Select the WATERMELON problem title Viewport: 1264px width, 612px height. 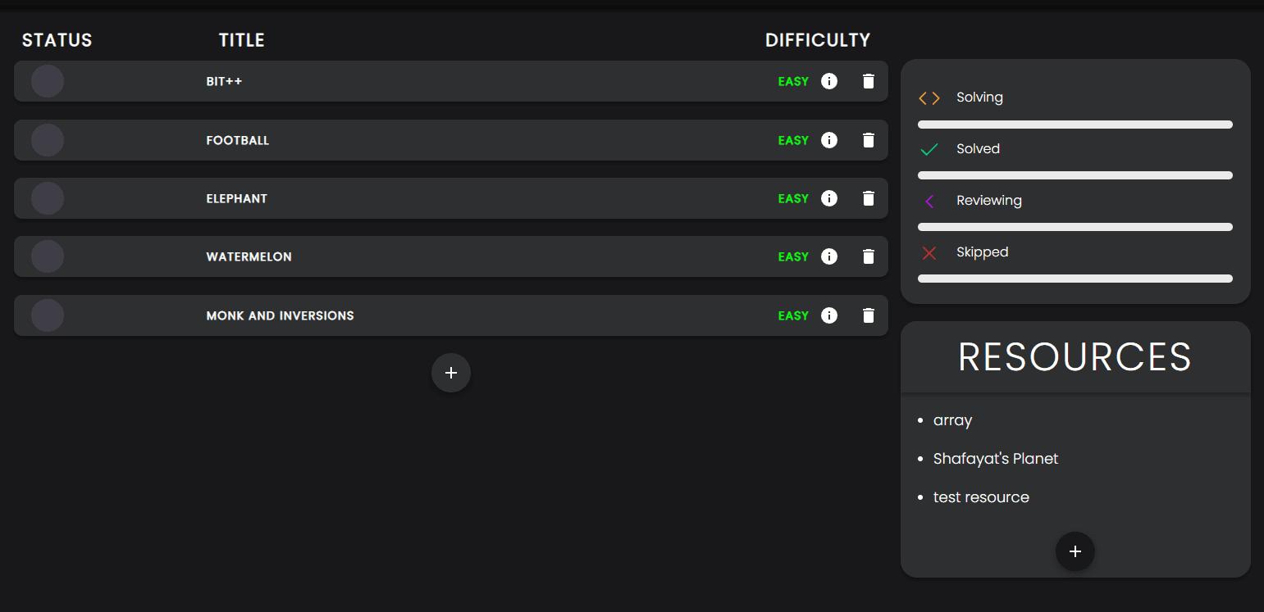click(x=249, y=256)
